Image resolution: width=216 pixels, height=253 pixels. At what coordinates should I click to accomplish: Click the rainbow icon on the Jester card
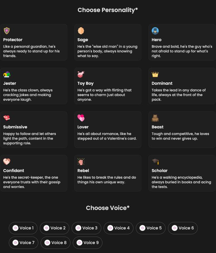point(6,74)
